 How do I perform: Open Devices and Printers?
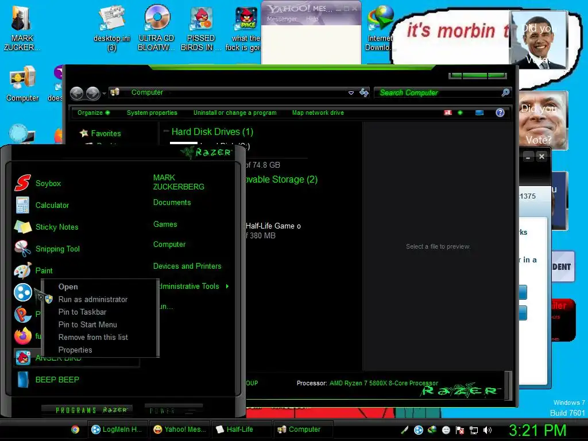(187, 266)
